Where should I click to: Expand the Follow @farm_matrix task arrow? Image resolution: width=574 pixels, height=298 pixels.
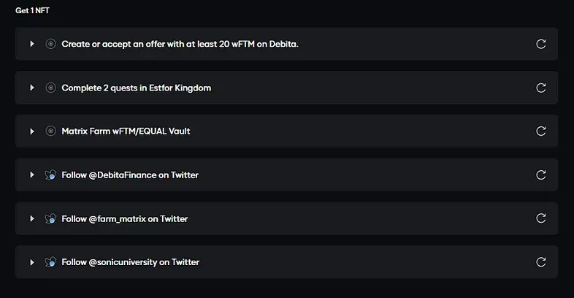(x=32, y=218)
